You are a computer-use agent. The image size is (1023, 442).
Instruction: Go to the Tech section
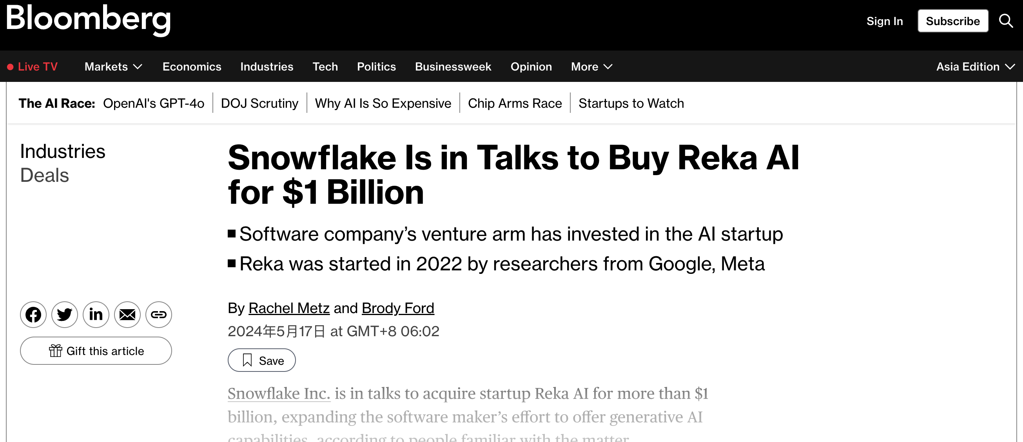(x=325, y=67)
